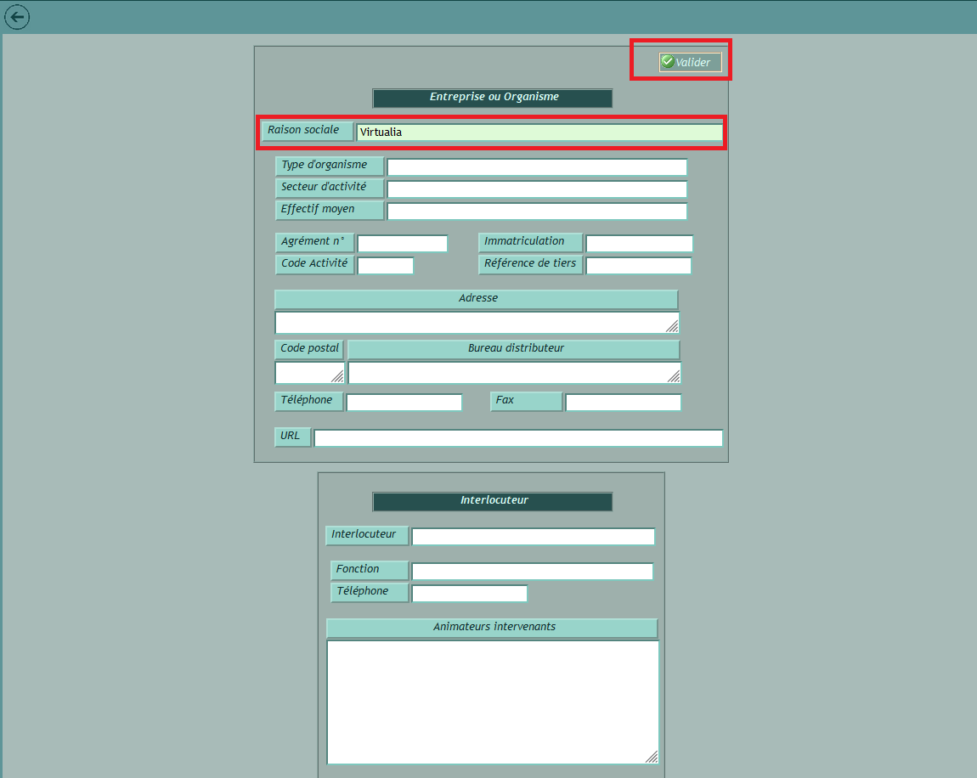The height and width of the screenshot is (778, 977).
Task: Click the Bureau distributeur text area
Action: point(512,373)
